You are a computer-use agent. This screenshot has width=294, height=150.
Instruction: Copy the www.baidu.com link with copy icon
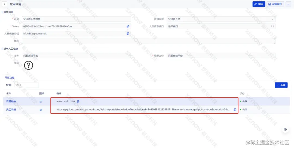pos(78,101)
